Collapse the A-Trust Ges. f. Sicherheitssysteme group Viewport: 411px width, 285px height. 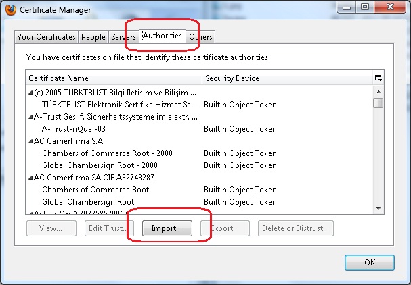[30, 117]
